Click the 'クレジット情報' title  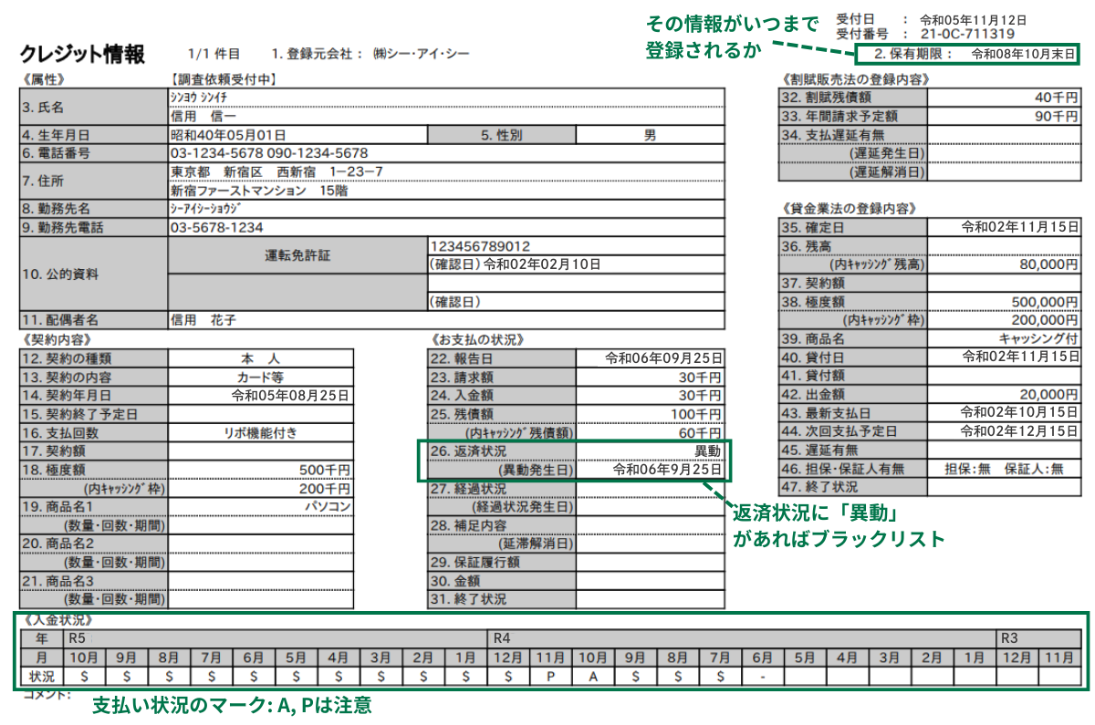coord(82,54)
